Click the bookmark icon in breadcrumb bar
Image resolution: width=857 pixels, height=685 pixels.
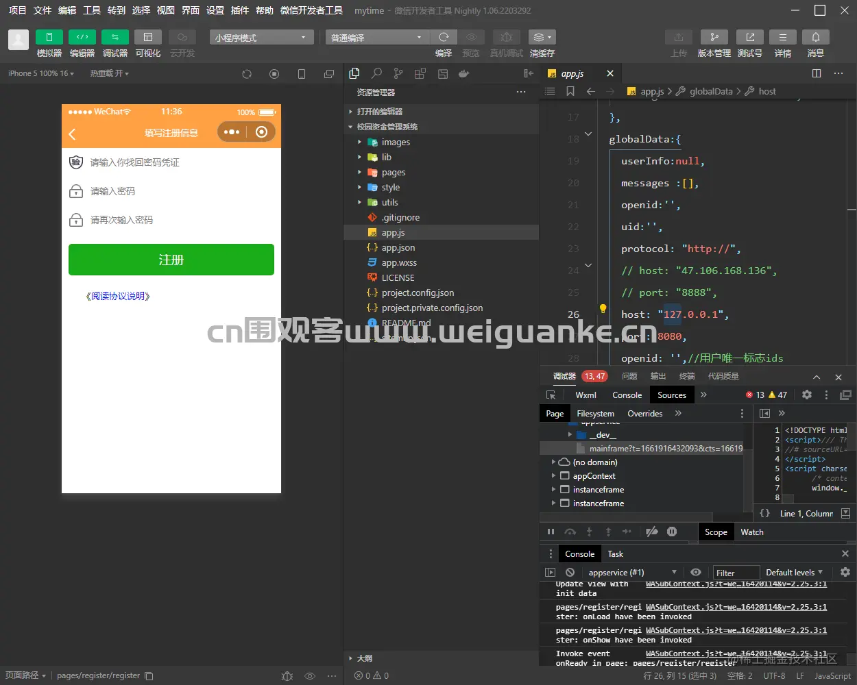570,91
